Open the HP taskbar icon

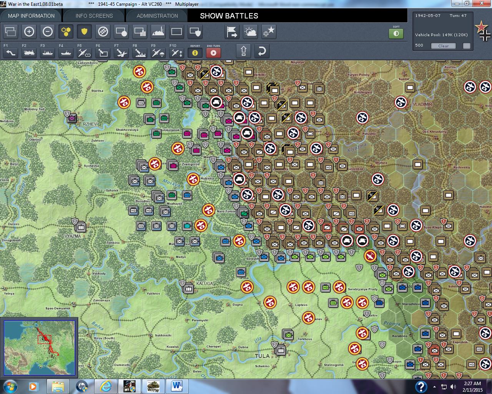point(81,386)
